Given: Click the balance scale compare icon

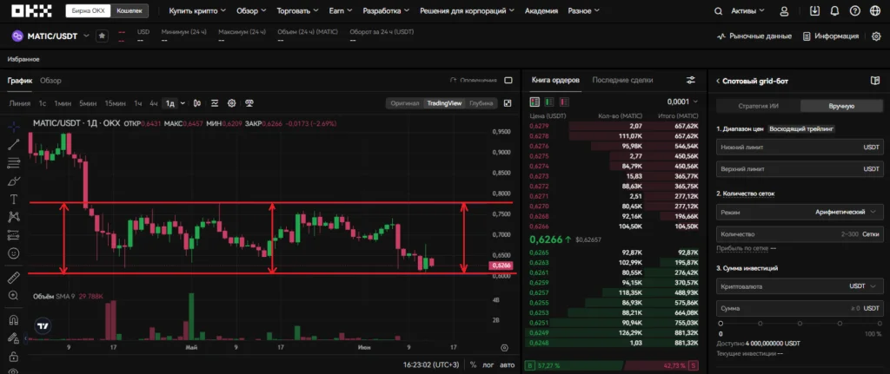Looking at the screenshot, I should (x=249, y=103).
